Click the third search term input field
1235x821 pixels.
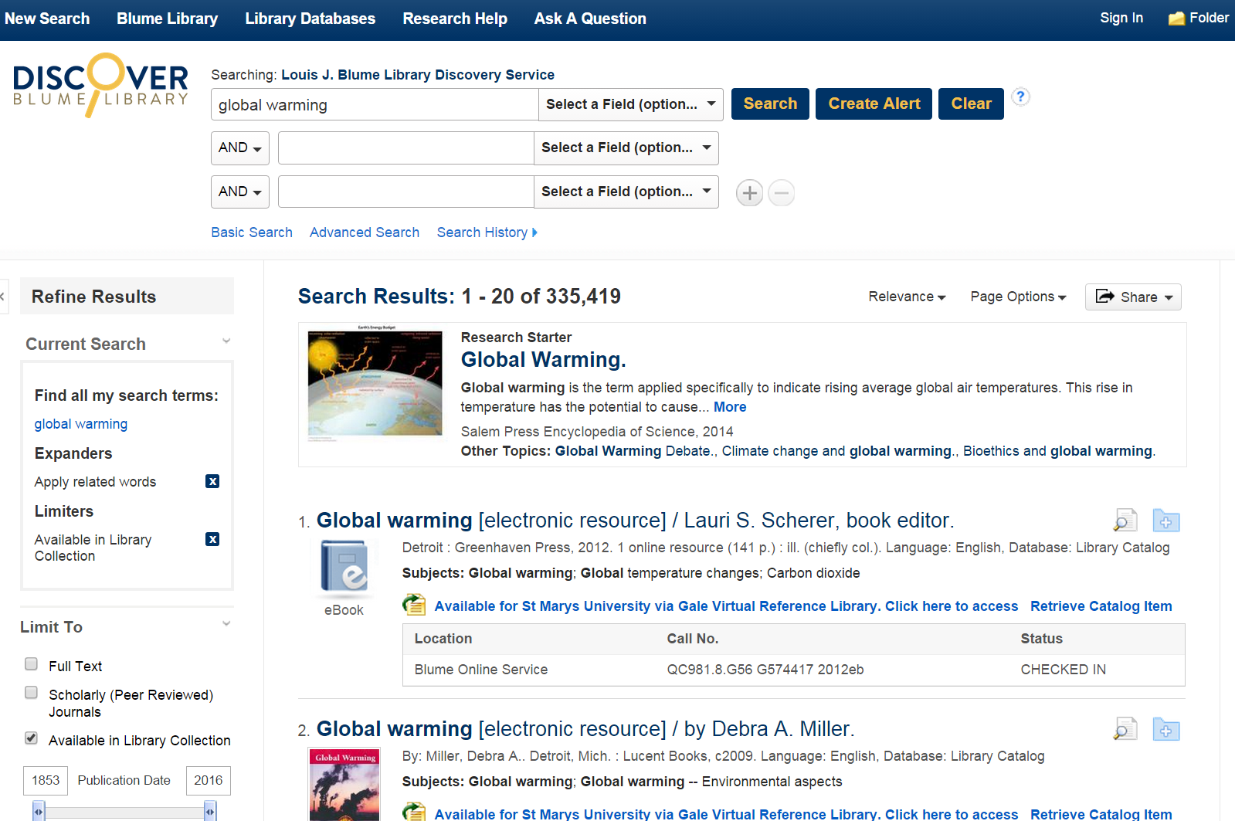406,192
